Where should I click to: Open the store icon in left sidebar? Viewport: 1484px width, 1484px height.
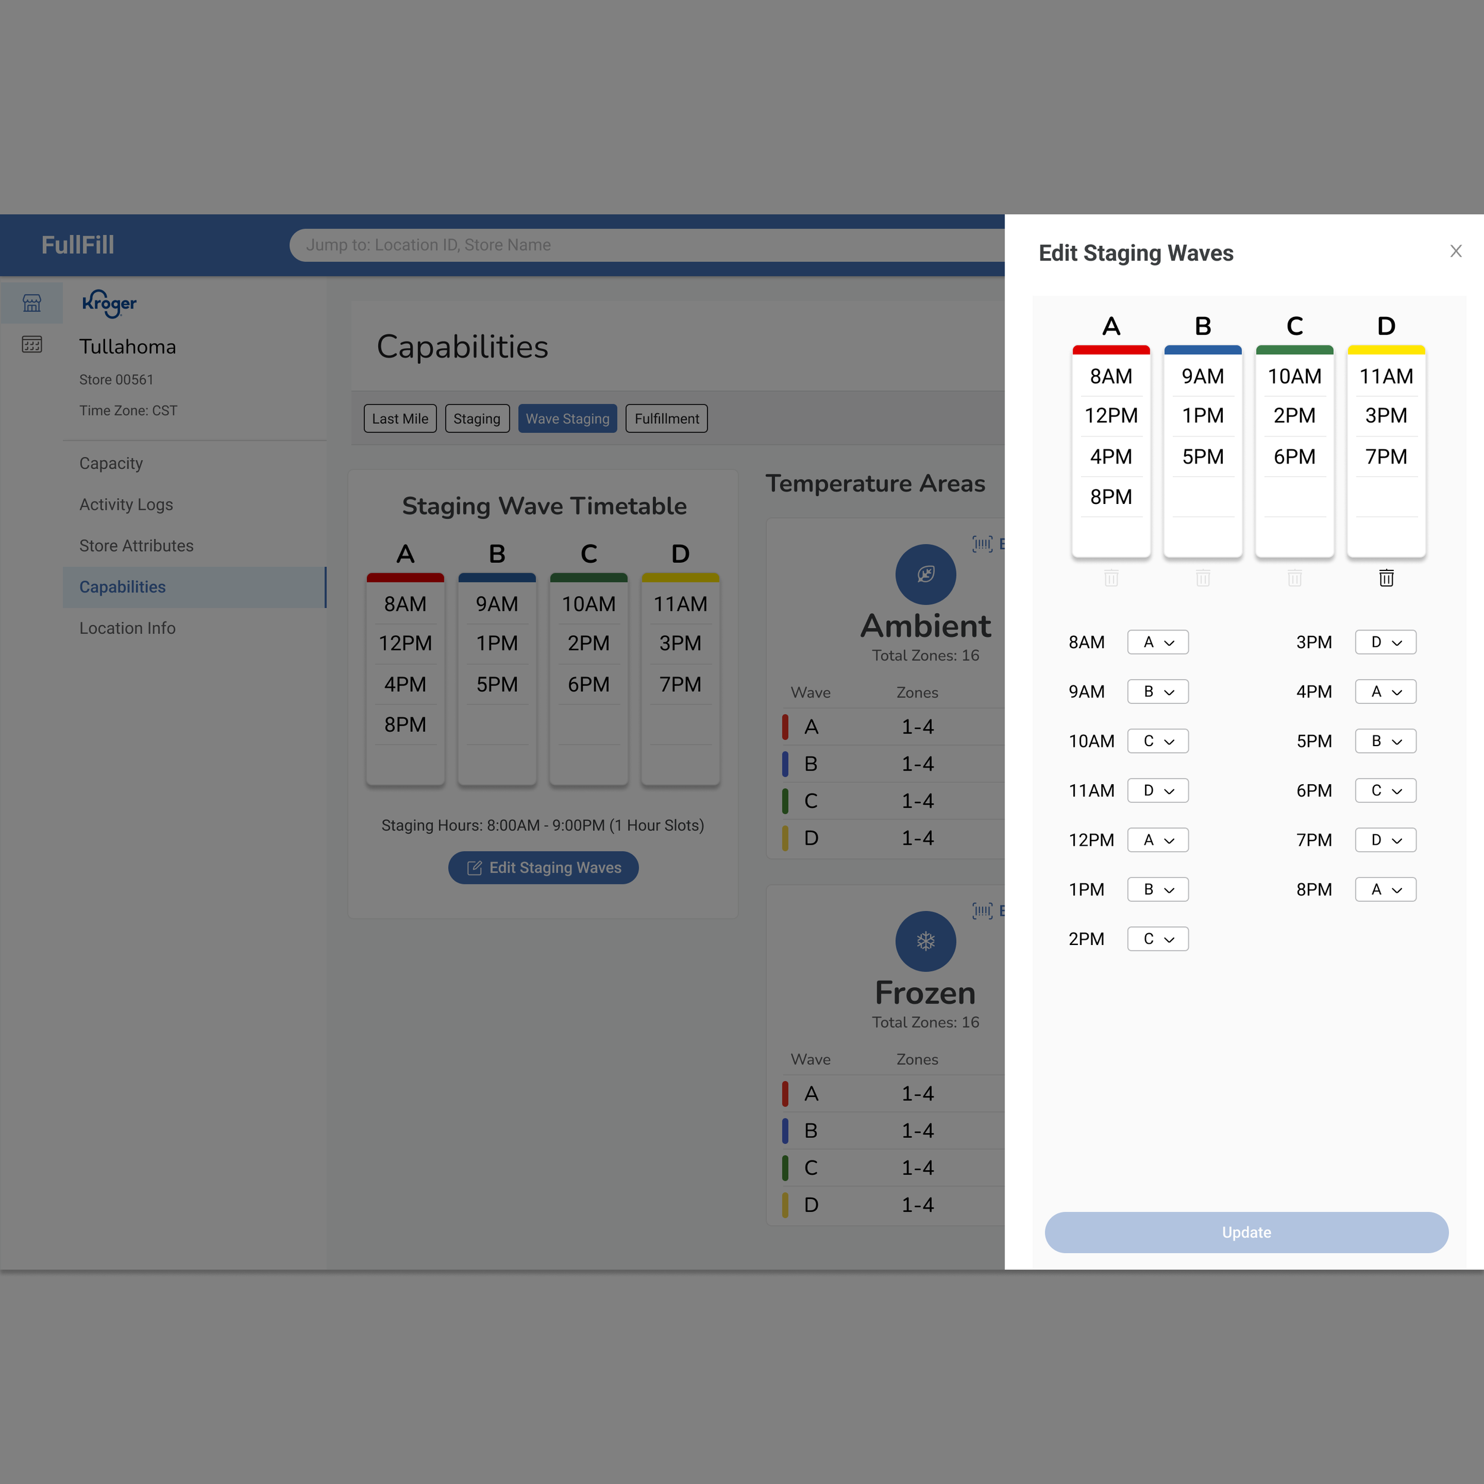[31, 303]
